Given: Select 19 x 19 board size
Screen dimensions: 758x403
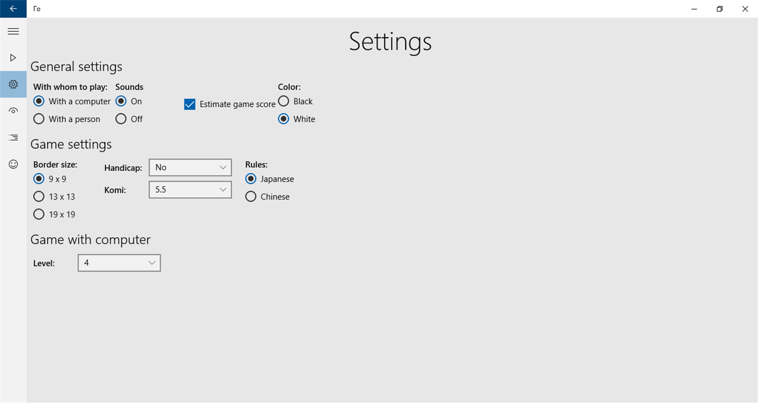Looking at the screenshot, I should pos(39,214).
